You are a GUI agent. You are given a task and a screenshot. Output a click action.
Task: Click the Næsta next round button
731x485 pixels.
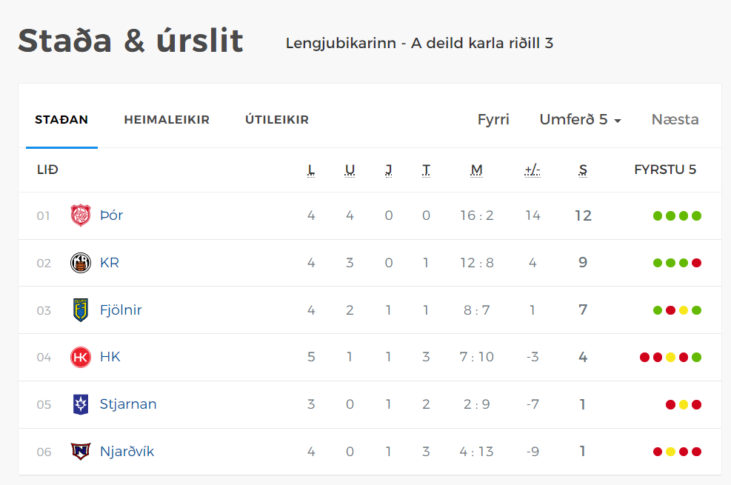[x=675, y=119]
